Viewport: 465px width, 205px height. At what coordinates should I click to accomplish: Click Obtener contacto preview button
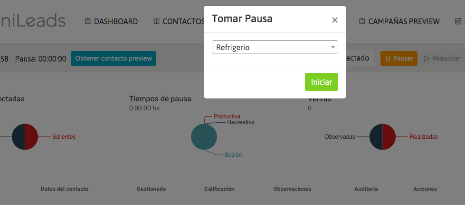(114, 58)
